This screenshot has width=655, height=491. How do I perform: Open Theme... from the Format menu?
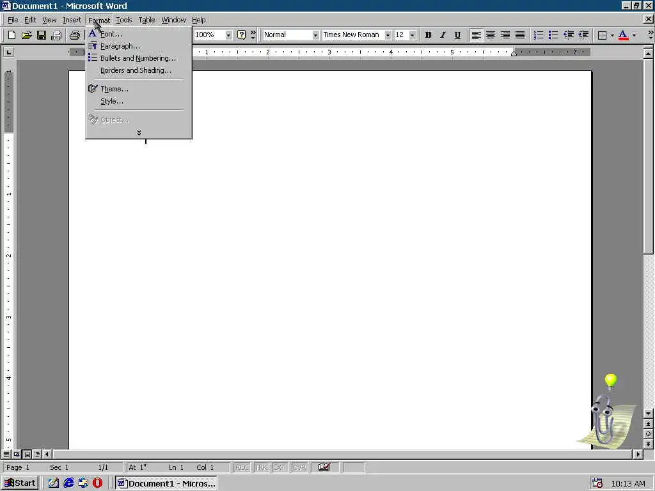point(139,89)
